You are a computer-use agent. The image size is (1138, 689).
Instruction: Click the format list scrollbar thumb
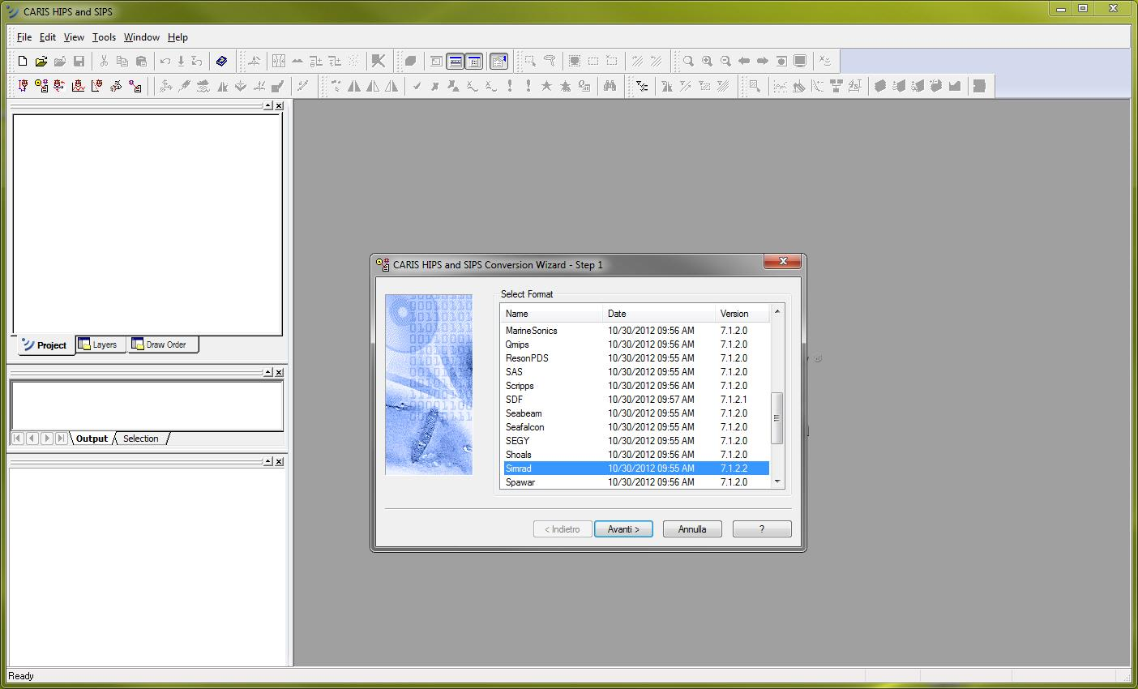click(777, 418)
